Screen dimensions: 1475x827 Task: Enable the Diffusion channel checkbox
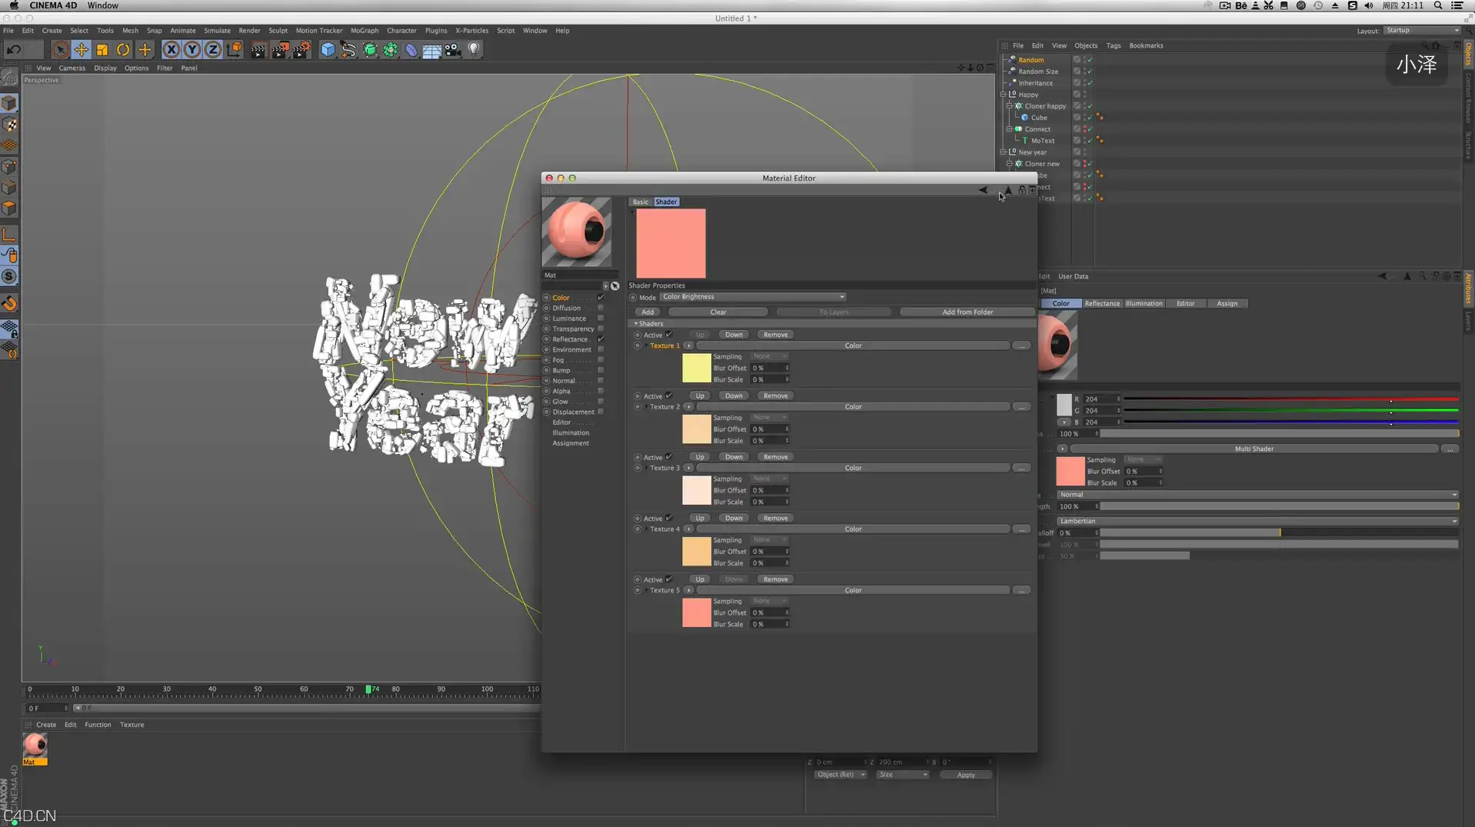(601, 308)
